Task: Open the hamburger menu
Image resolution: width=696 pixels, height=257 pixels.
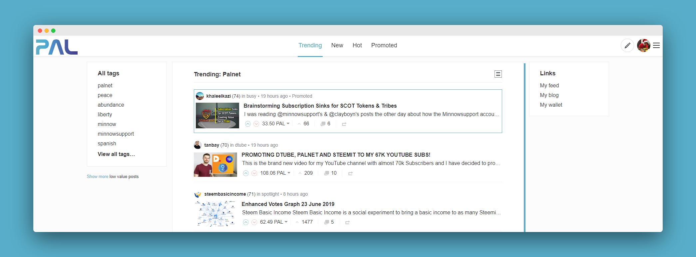Action: [656, 45]
